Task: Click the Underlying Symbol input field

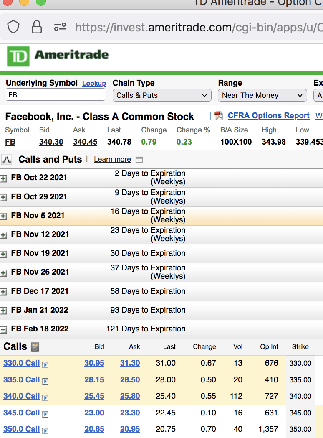Action: pos(55,95)
